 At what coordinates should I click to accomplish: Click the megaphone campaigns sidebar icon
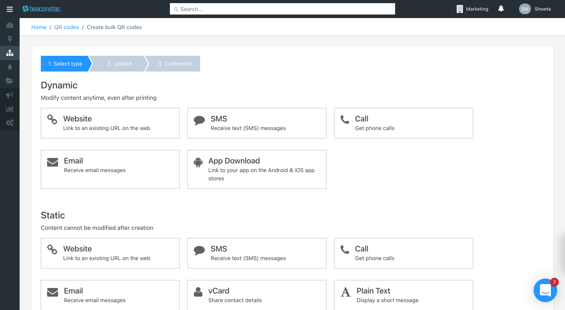10,95
